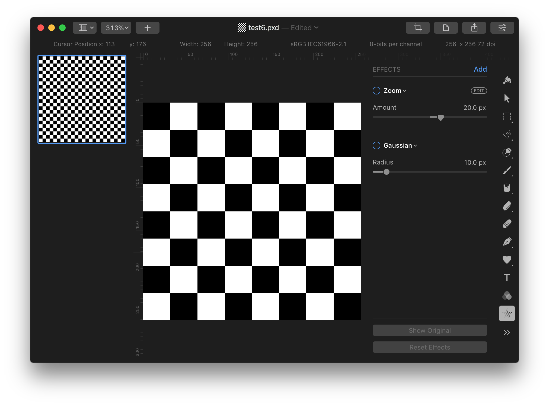Select the Repair bandage tool
The image size is (549, 406).
tap(507, 224)
